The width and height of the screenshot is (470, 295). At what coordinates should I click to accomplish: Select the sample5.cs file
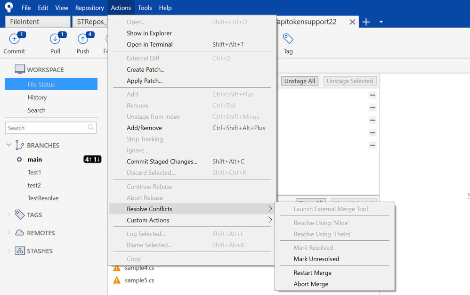pos(139,280)
